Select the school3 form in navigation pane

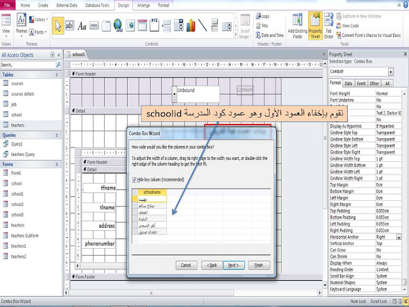17,215
